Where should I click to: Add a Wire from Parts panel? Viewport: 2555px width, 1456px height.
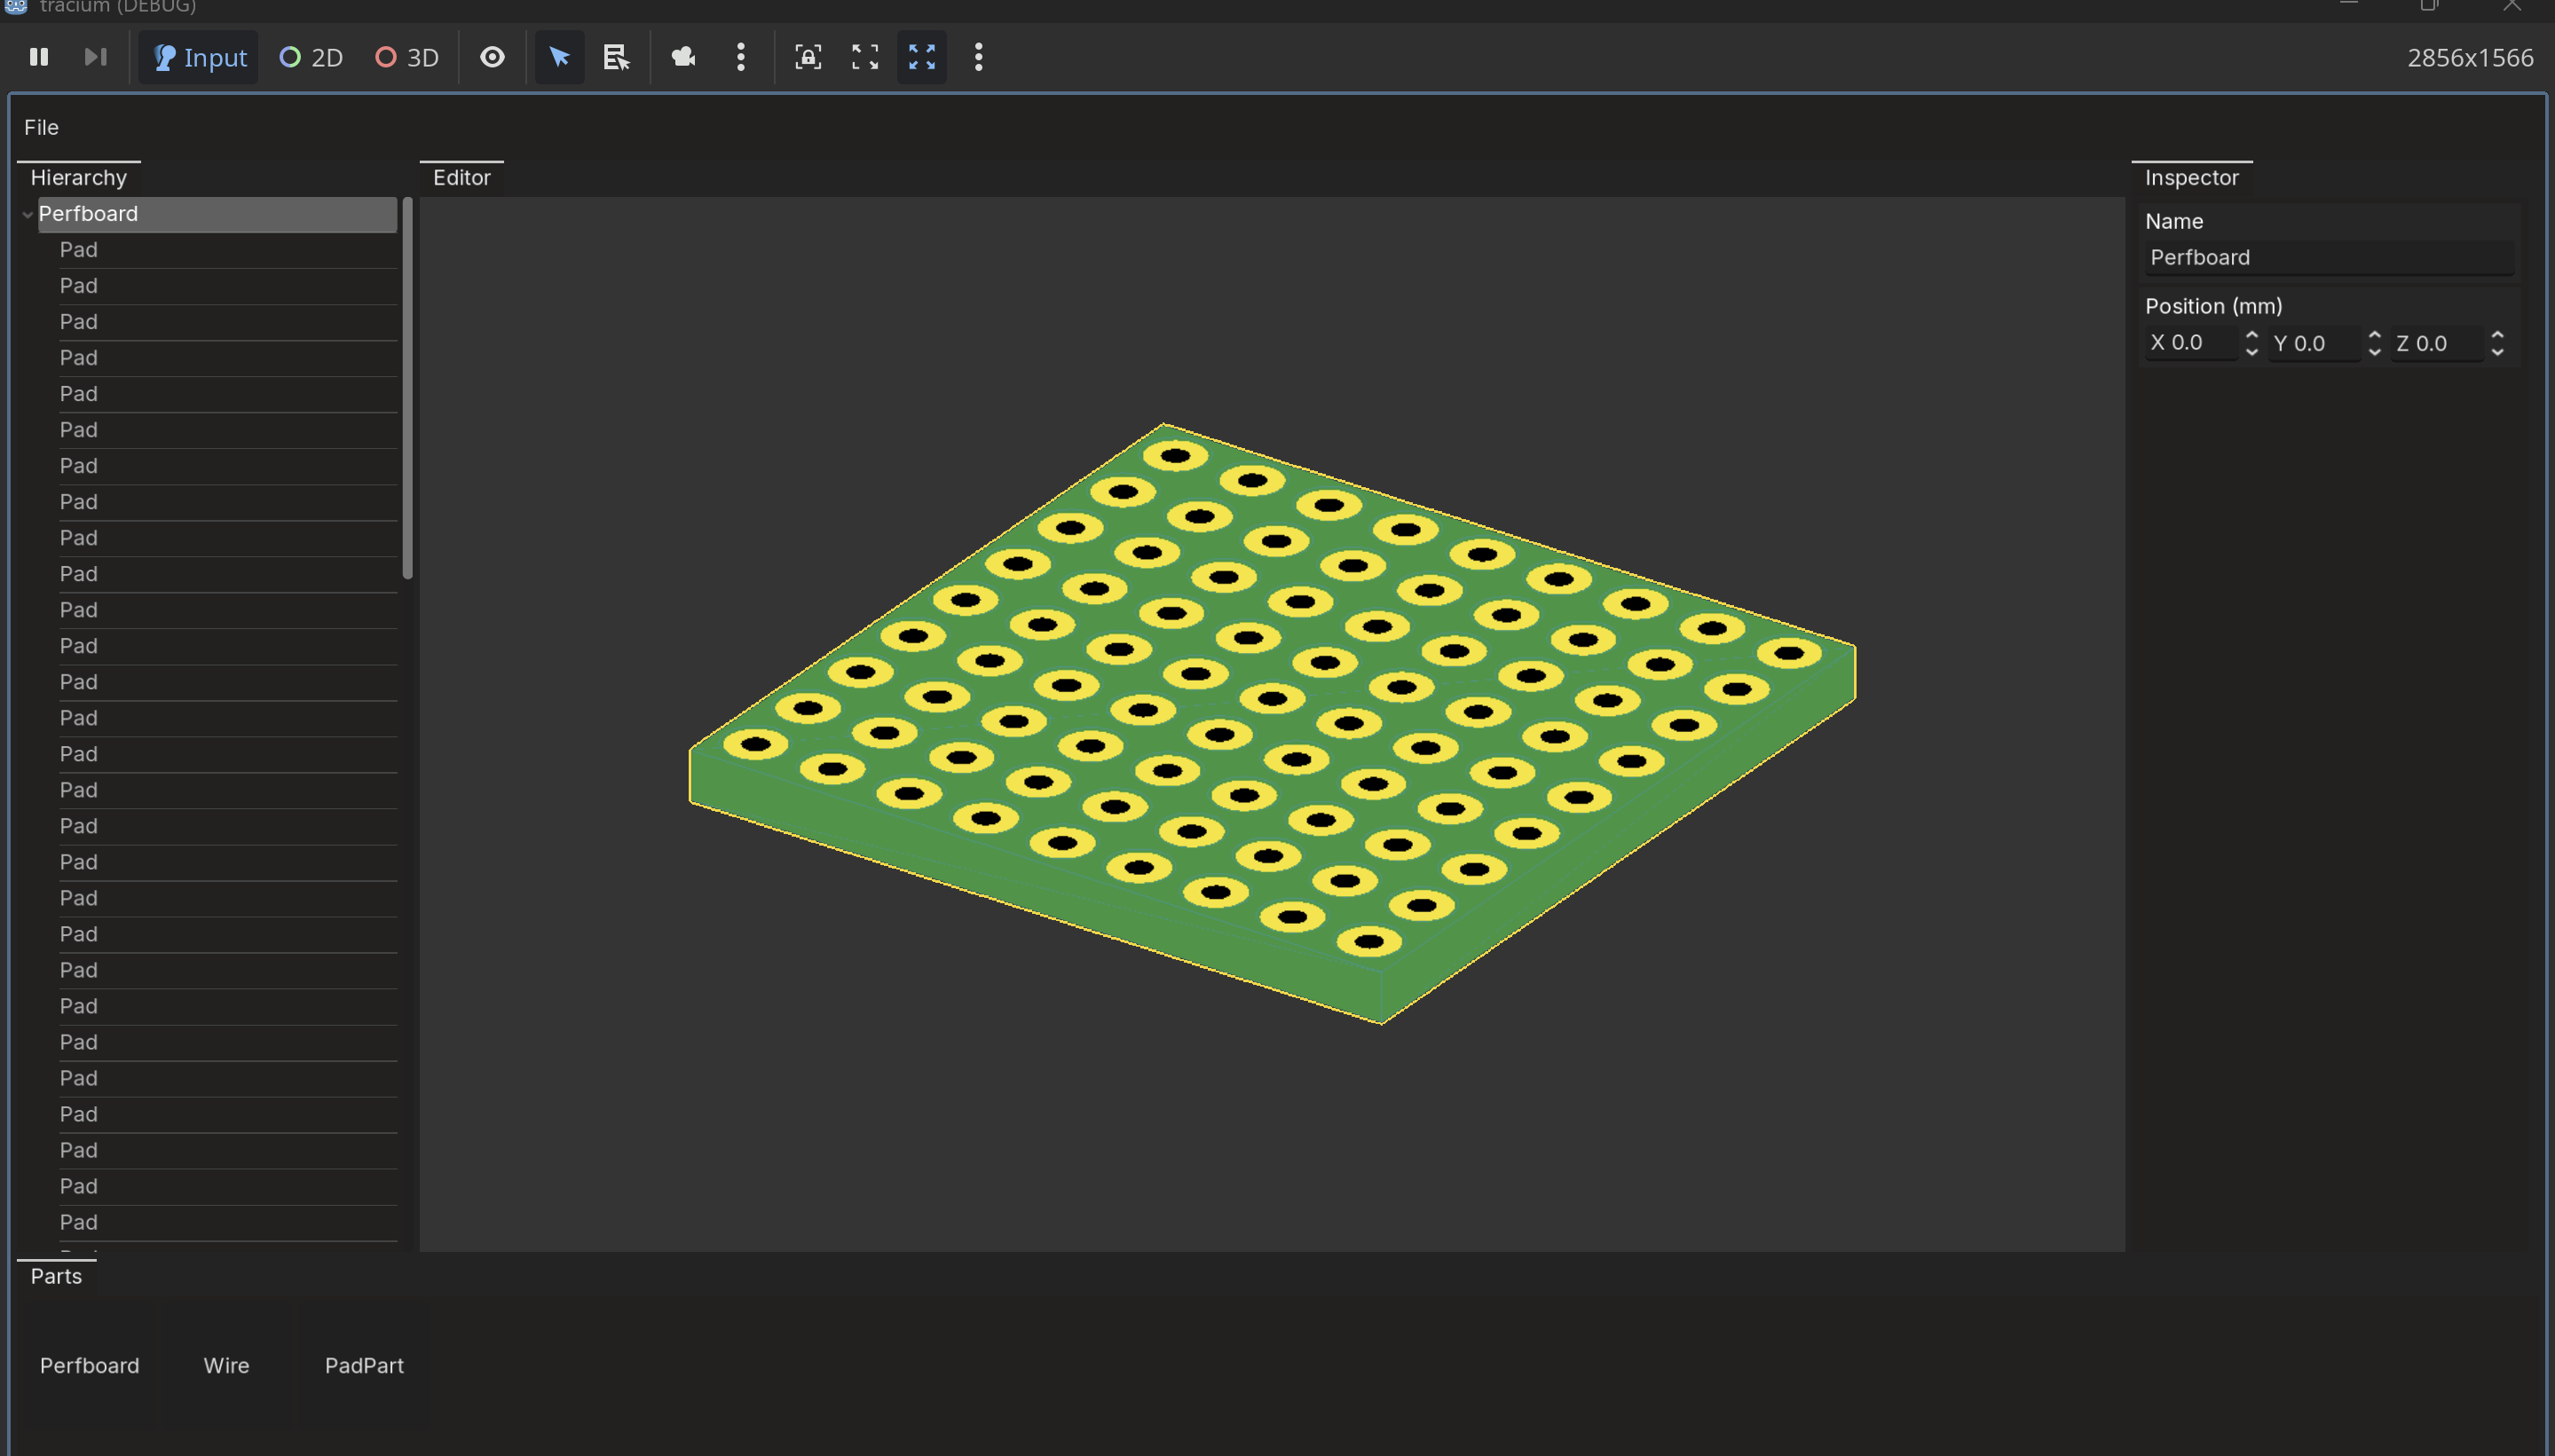(x=226, y=1365)
